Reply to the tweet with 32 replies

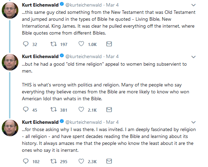(26, 44)
